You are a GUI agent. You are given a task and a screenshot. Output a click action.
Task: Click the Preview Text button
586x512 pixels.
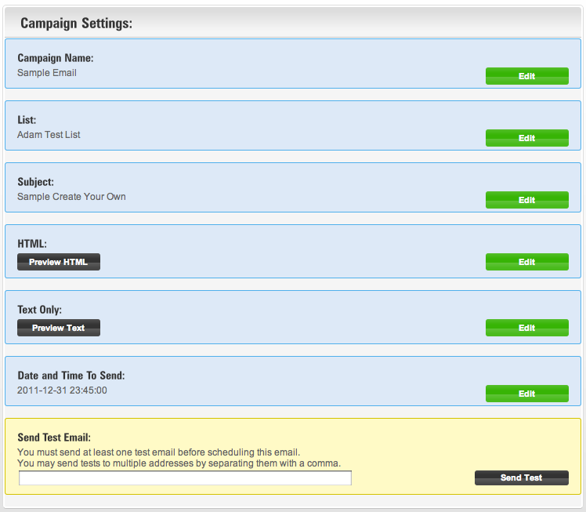pyautogui.click(x=59, y=328)
